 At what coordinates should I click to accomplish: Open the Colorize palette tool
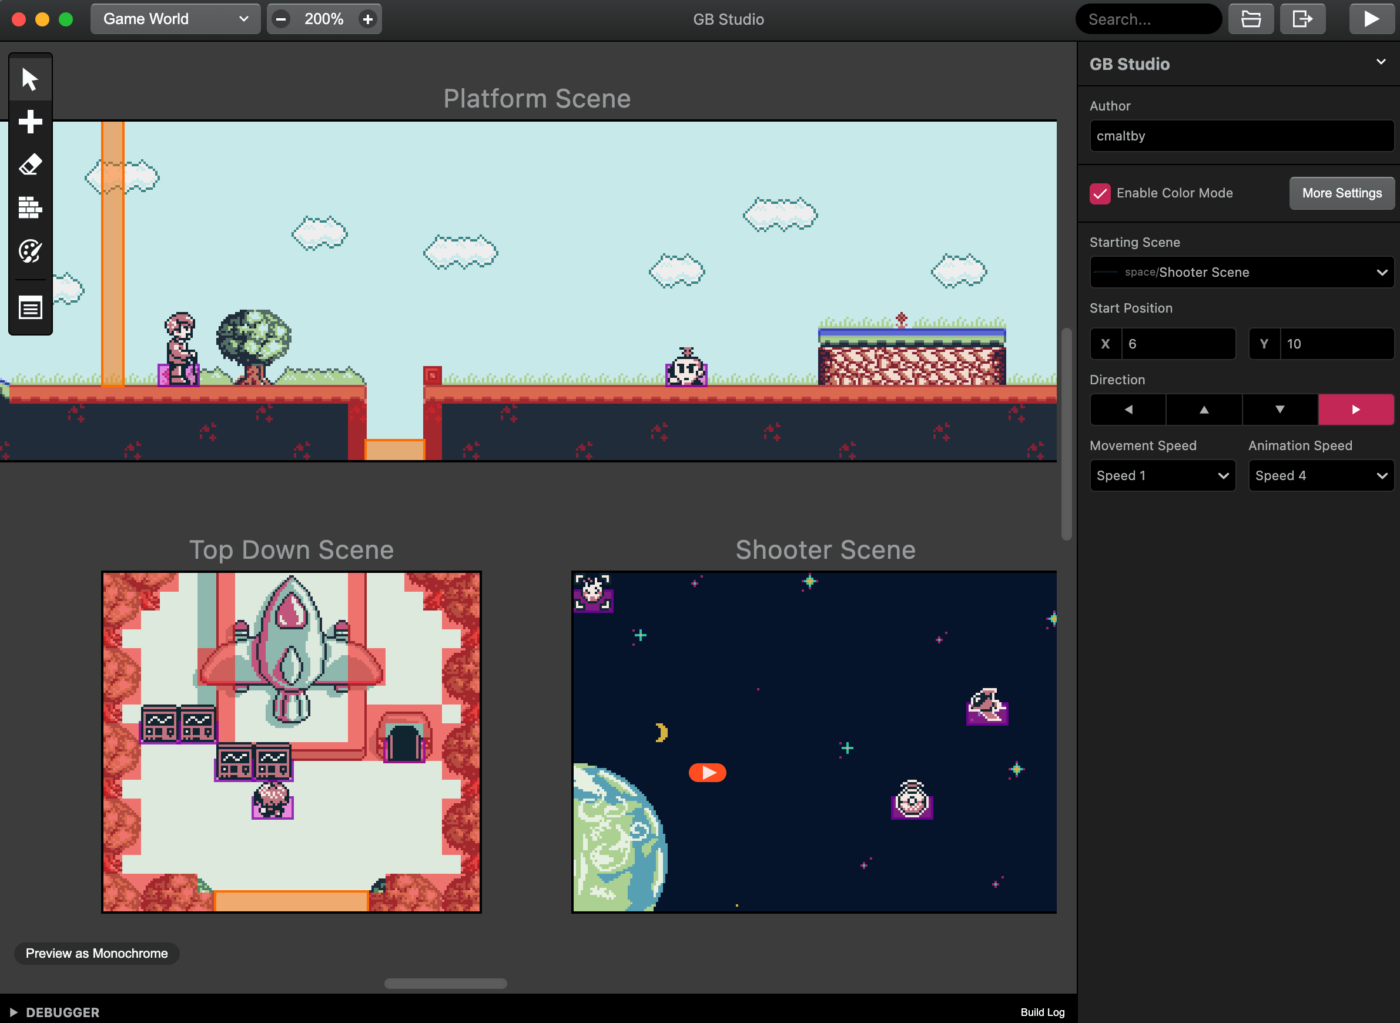[30, 251]
